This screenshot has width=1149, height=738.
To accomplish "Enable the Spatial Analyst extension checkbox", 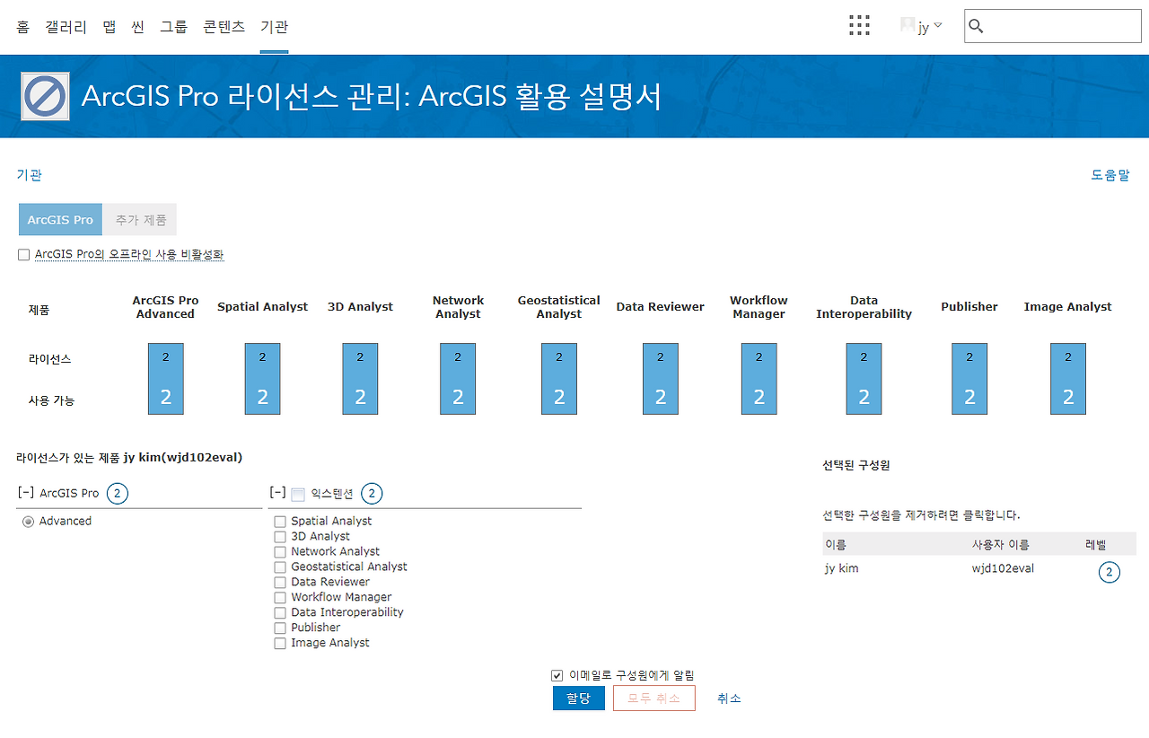I will [280, 522].
